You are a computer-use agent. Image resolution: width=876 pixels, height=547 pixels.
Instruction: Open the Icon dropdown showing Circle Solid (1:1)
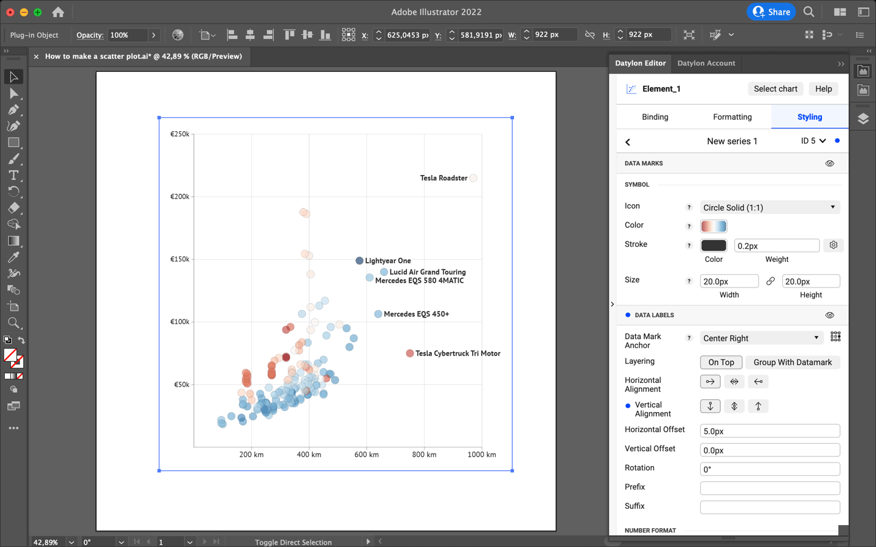[x=770, y=207]
